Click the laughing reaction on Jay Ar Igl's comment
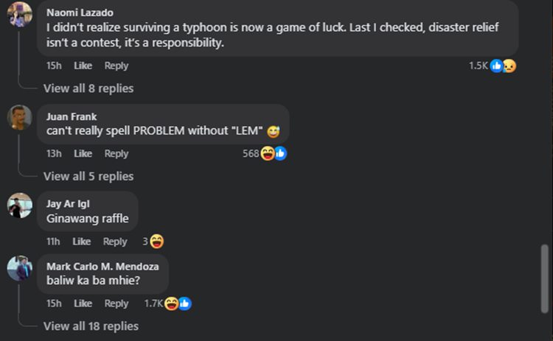The width and height of the screenshot is (553, 341). (156, 242)
